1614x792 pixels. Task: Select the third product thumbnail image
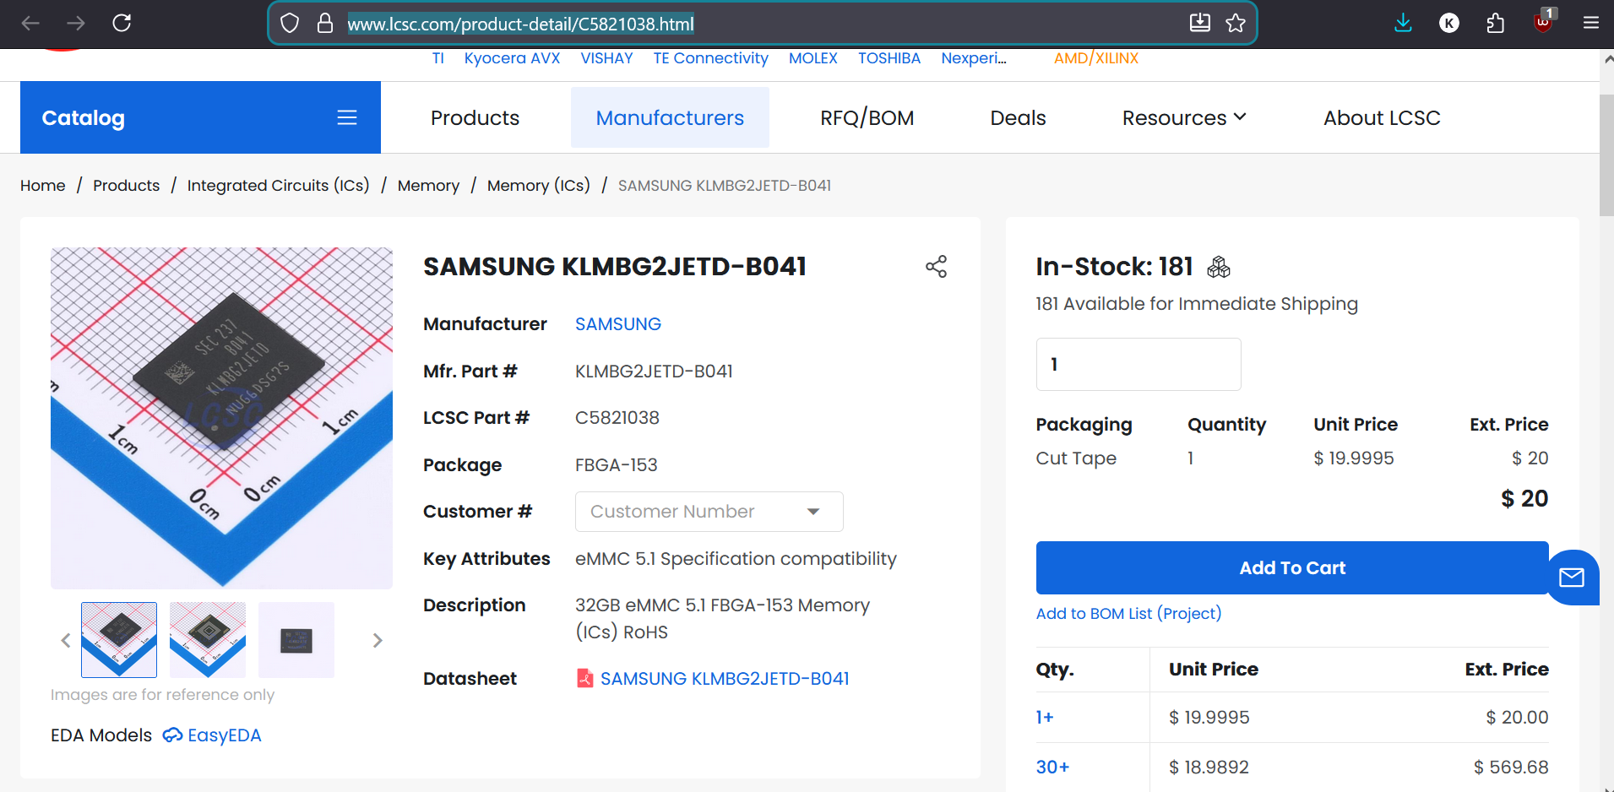(x=296, y=640)
